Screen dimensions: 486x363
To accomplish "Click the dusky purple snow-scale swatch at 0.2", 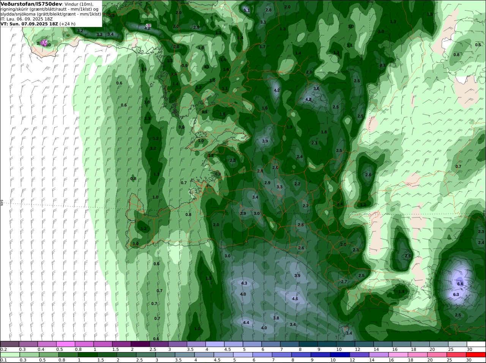I will [x=9, y=344].
